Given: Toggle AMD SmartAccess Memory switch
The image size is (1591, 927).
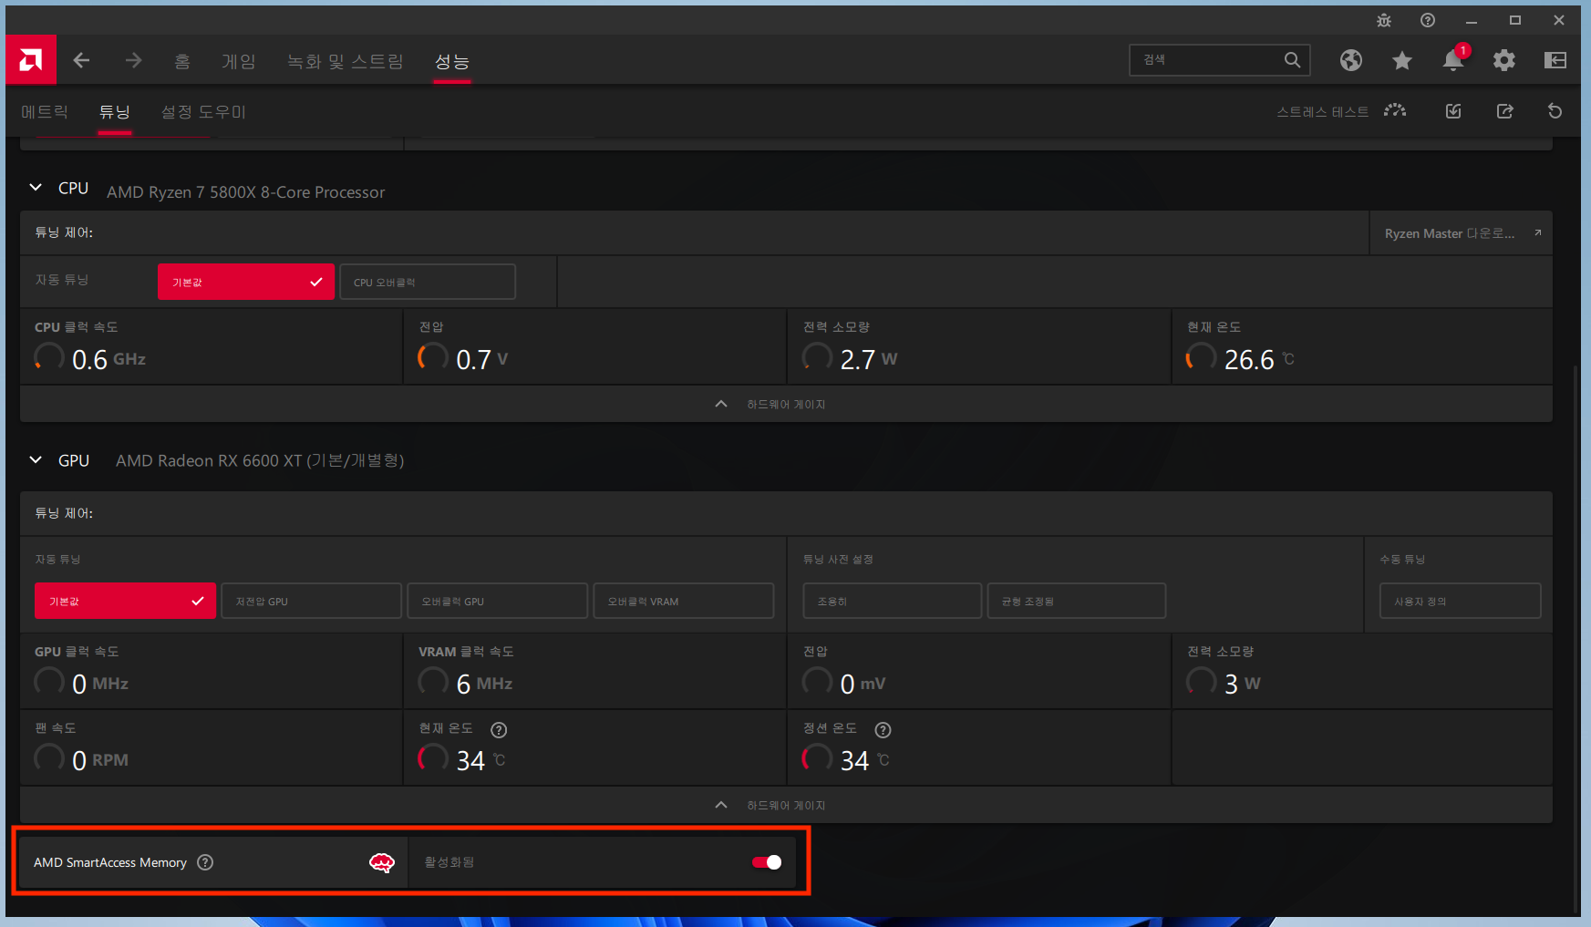Looking at the screenshot, I should coord(767,862).
